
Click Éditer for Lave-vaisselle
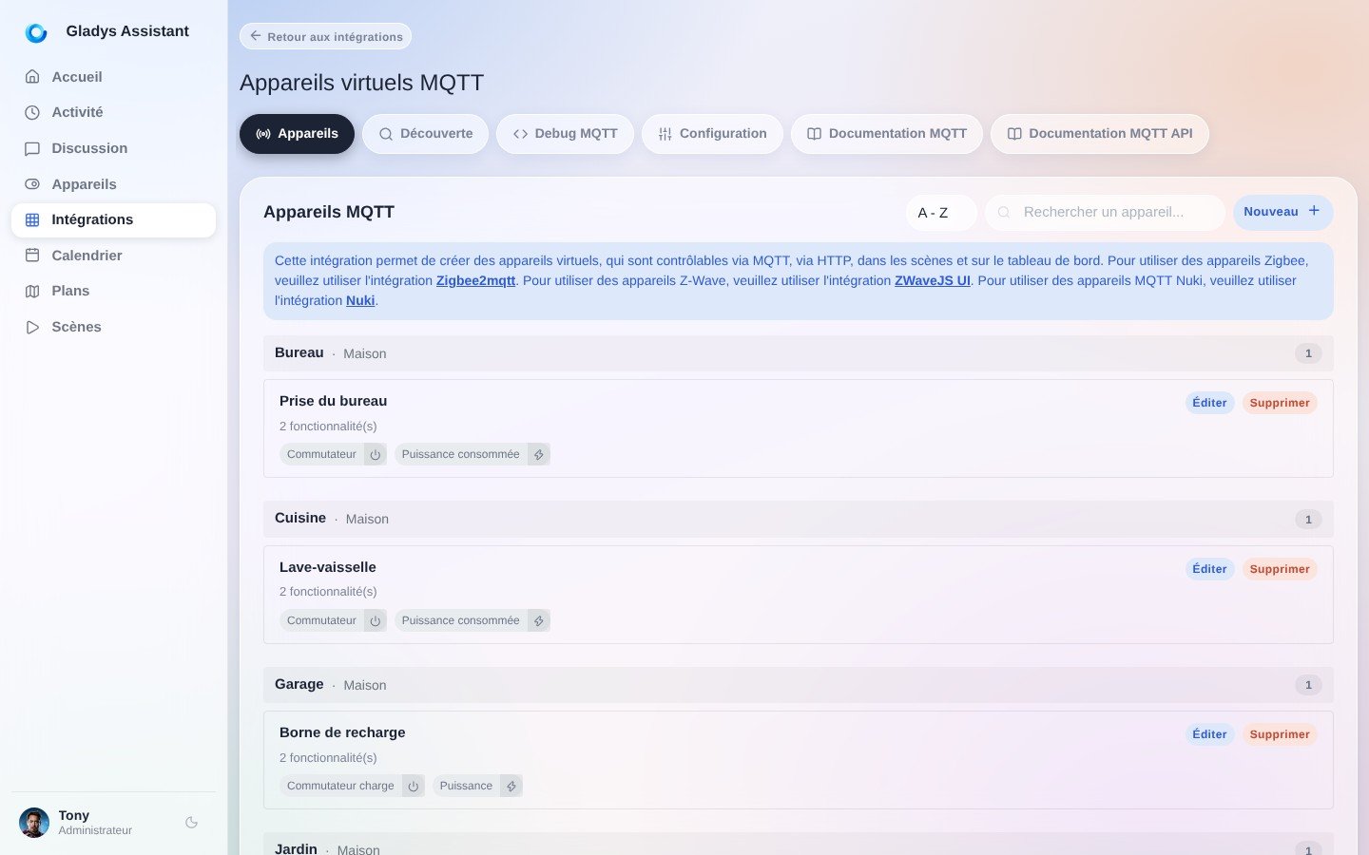point(1209,569)
